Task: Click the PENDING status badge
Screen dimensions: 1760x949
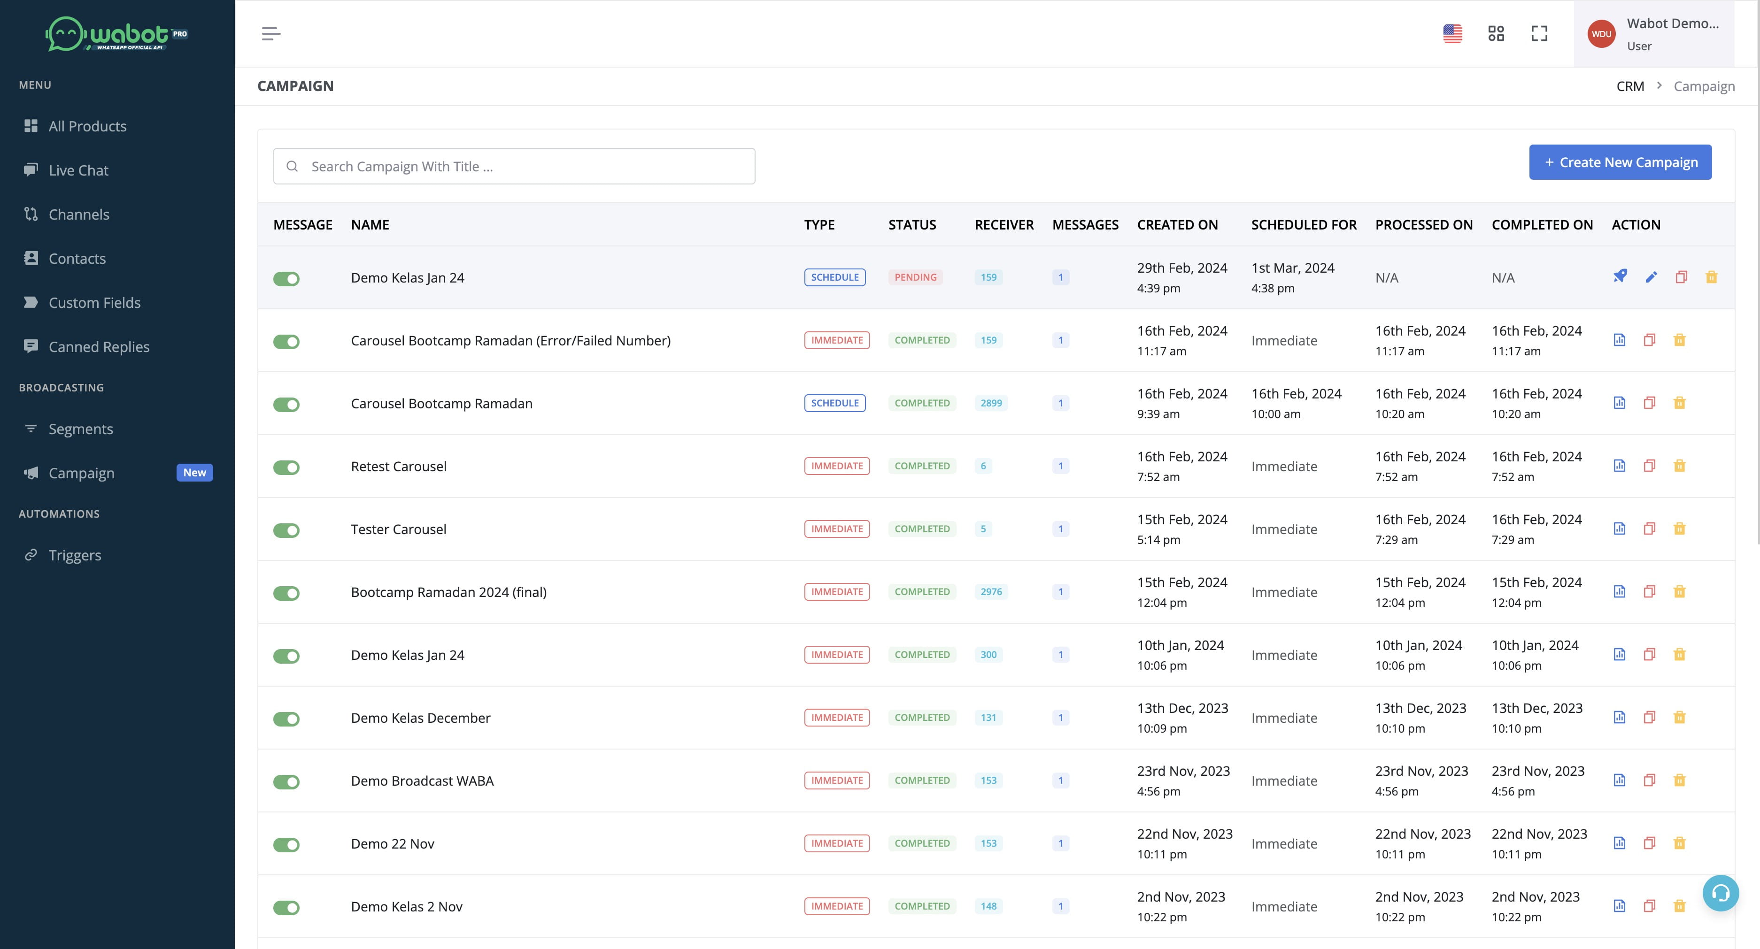Action: 915,277
